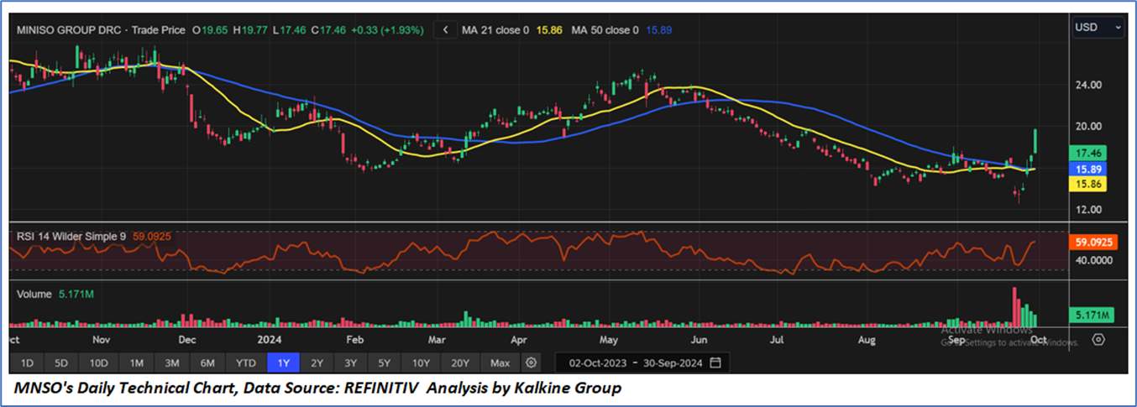Select the active 1Y time range

[x=283, y=363]
